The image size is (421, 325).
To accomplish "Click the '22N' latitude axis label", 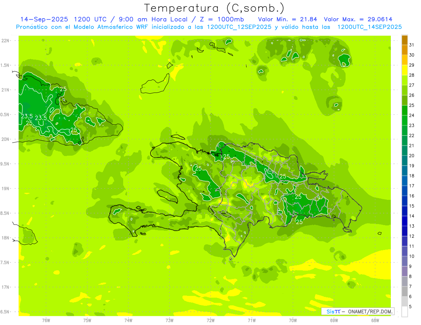I will [5, 41].
